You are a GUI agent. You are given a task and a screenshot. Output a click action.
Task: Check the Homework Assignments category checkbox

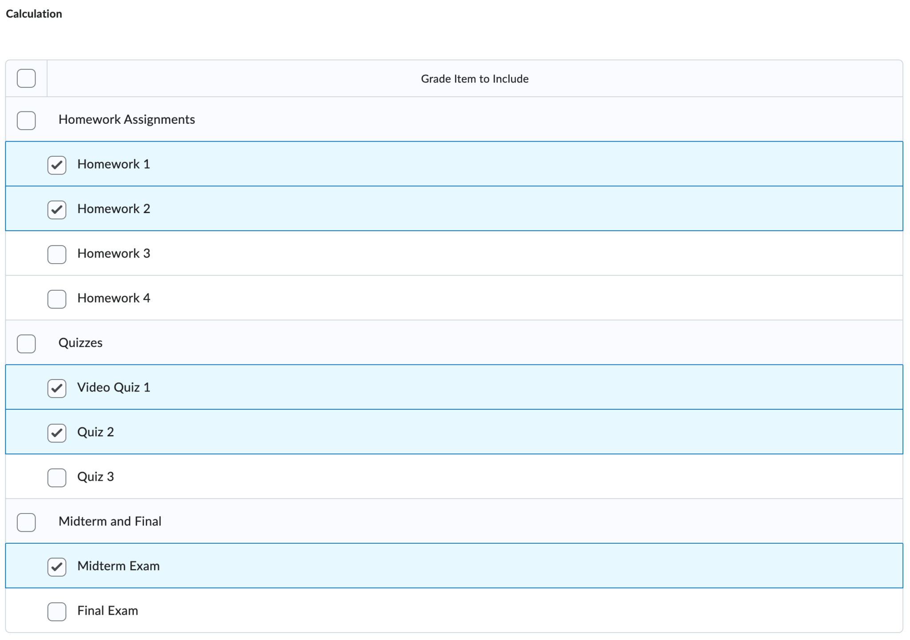pos(26,120)
